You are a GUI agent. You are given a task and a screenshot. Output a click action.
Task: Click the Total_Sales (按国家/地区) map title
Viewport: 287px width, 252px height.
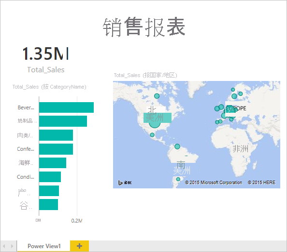(145, 75)
